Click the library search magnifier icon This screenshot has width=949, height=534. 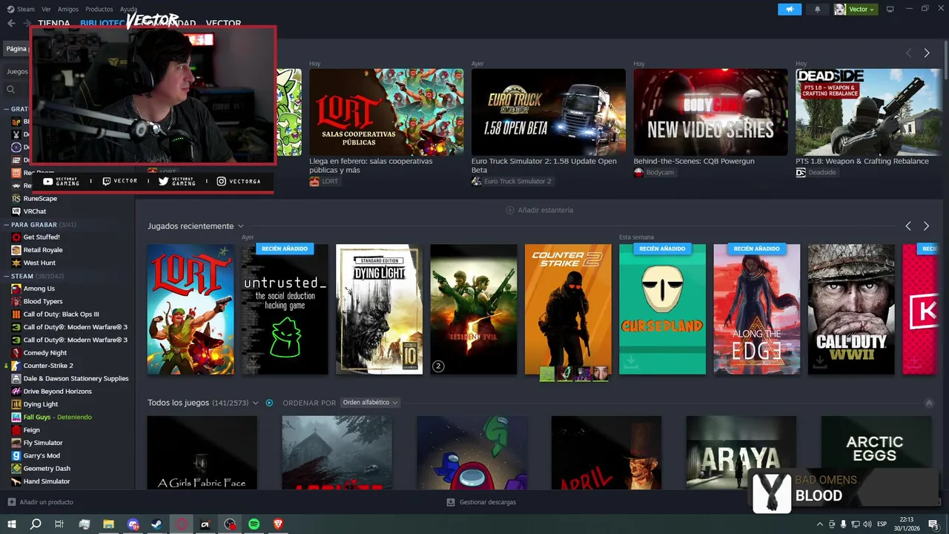point(11,89)
